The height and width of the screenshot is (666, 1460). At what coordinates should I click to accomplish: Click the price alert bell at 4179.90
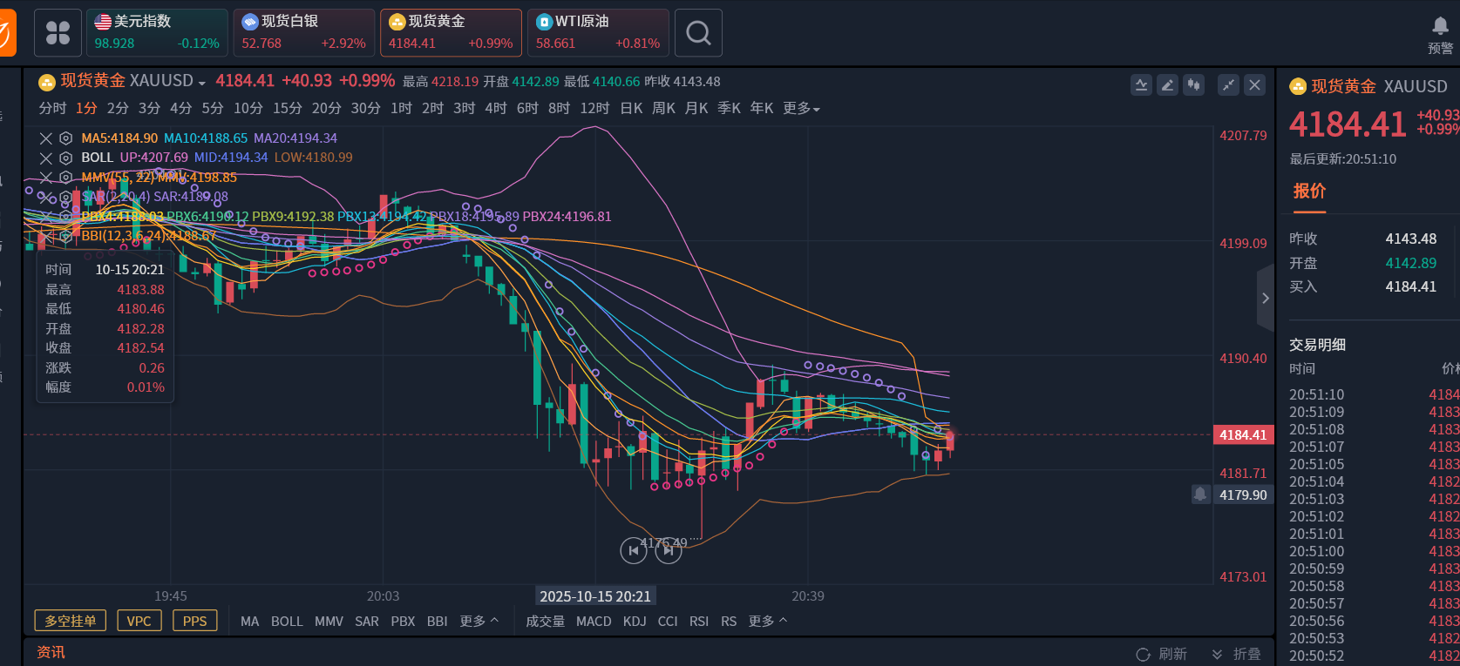(1200, 494)
